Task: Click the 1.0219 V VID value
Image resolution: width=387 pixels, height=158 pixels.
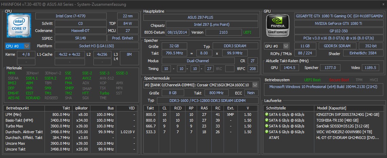Action: pyautogui.click(x=128, y=132)
